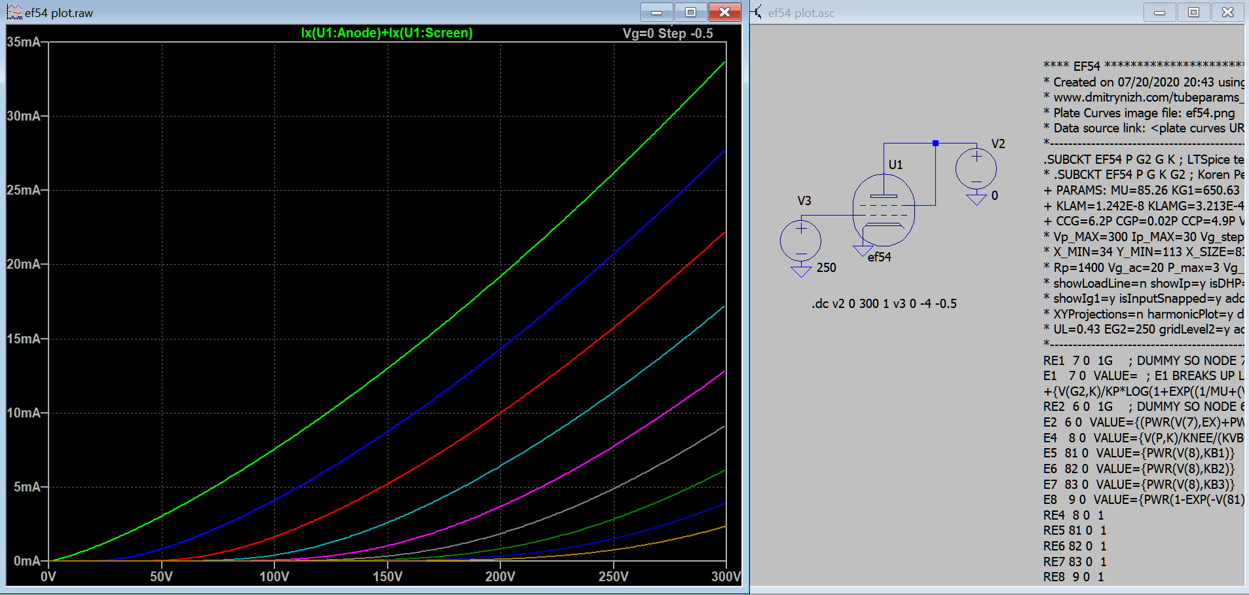Click the ef54 component value label

[880, 257]
